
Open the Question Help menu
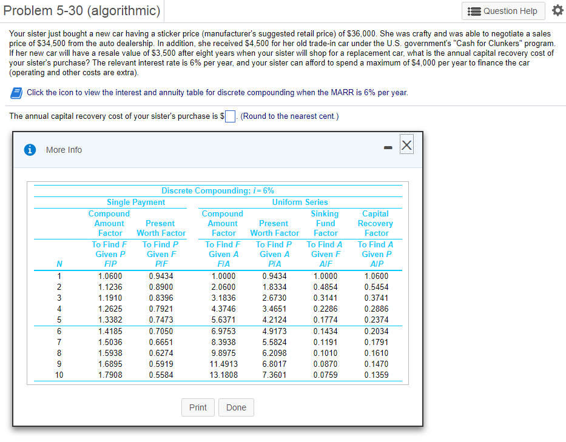[x=503, y=11]
